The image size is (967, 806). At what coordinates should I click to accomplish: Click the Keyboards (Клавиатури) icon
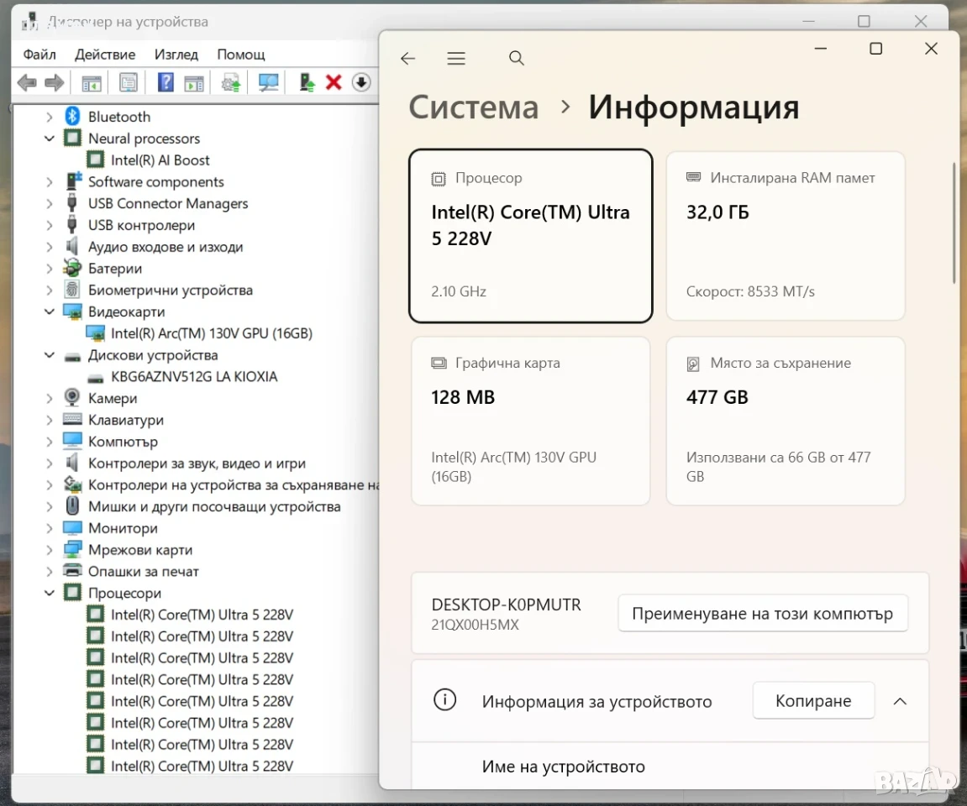[72, 420]
